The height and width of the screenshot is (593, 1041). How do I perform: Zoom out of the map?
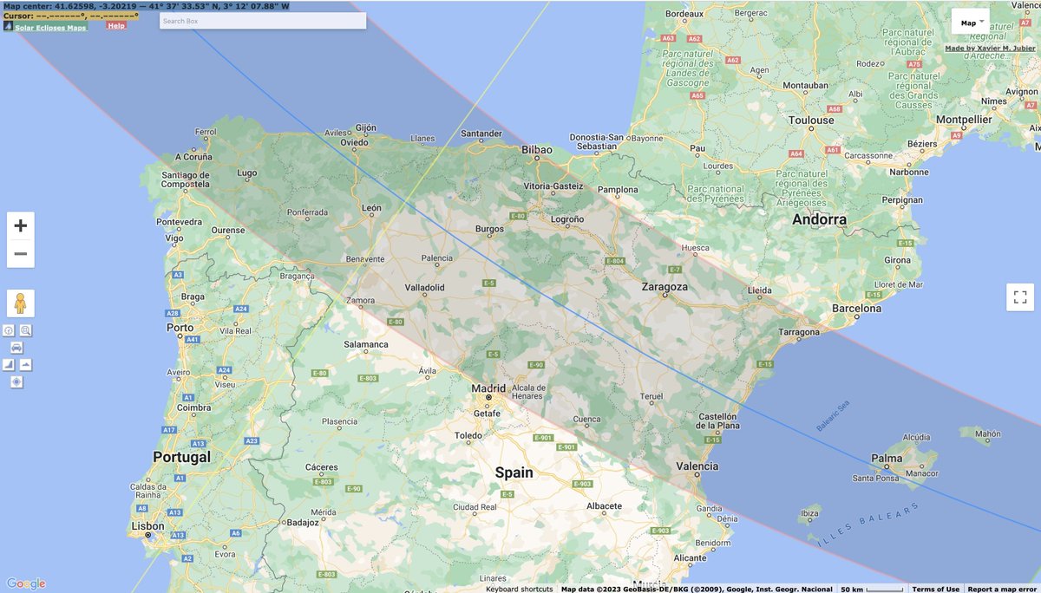pos(21,254)
